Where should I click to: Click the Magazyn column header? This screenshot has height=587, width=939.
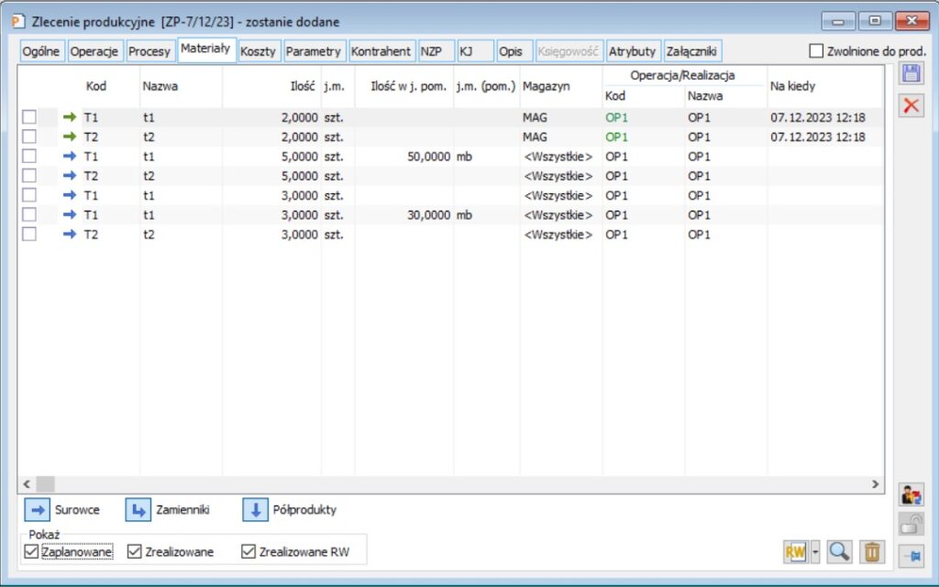[547, 86]
